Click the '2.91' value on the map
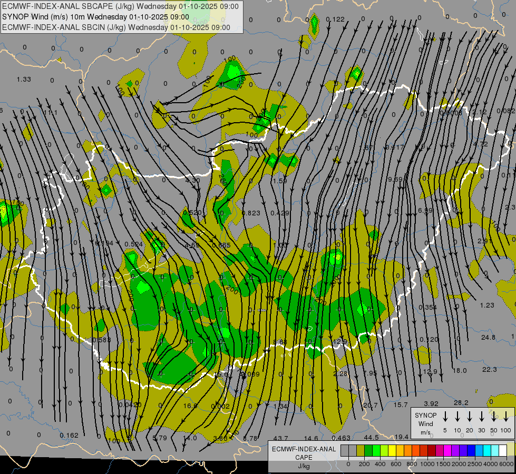 tap(485, 241)
